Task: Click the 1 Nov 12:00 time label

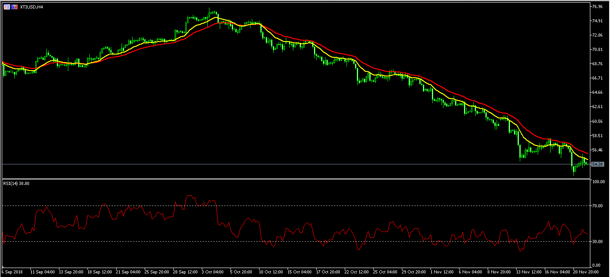Action: pos(442,272)
